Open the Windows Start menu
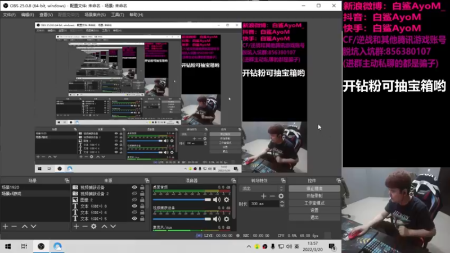The image size is (450, 253). coord(8,246)
